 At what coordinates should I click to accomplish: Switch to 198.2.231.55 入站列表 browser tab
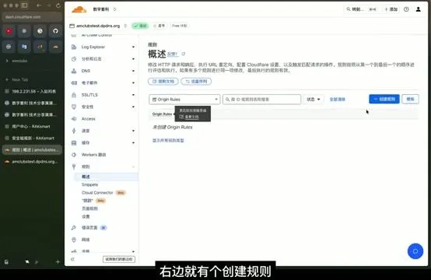32,91
